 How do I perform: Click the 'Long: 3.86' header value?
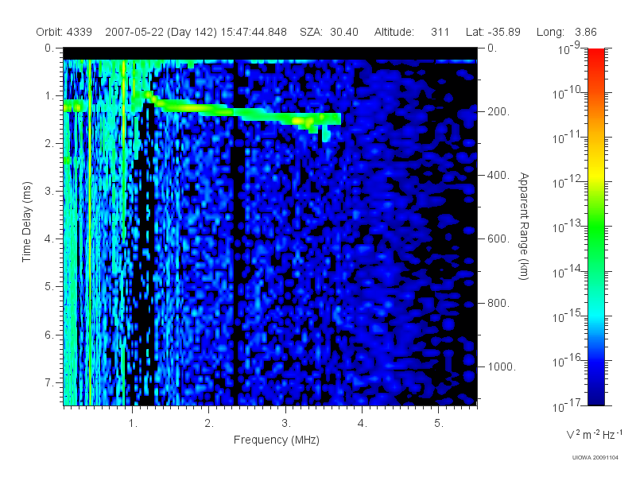566,32
